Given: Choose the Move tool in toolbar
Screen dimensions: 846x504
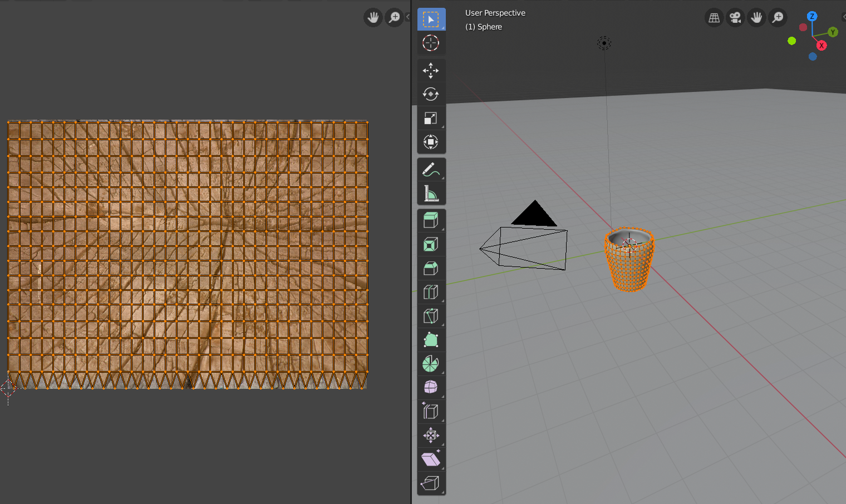Looking at the screenshot, I should [x=431, y=71].
